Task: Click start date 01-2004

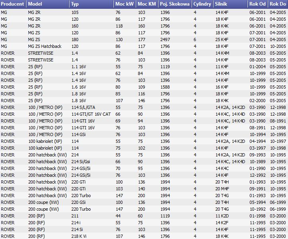Action: (x=258, y=67)
